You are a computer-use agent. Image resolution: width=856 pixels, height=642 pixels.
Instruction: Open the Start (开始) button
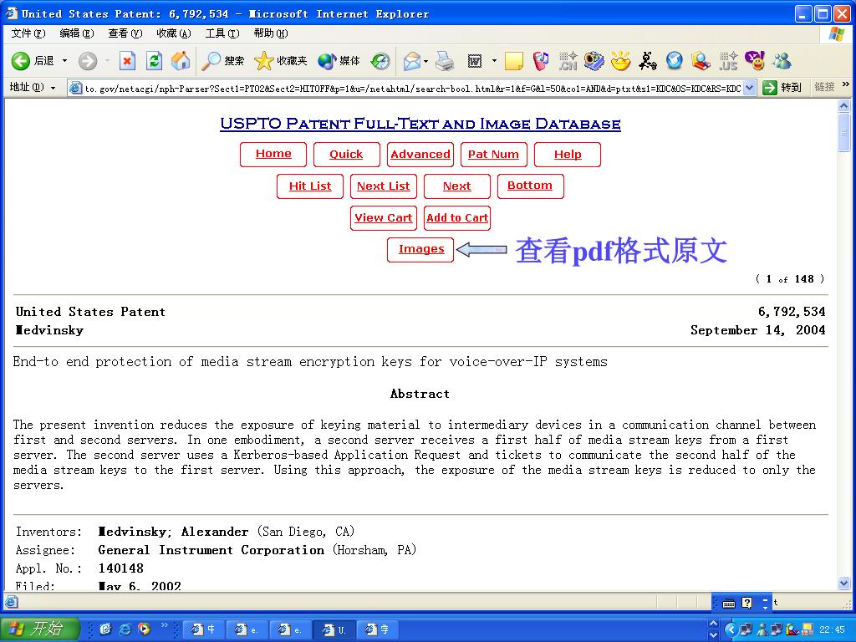[39, 629]
